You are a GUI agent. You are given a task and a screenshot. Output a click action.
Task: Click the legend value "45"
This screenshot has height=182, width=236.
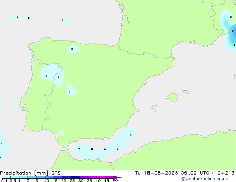click(106, 181)
